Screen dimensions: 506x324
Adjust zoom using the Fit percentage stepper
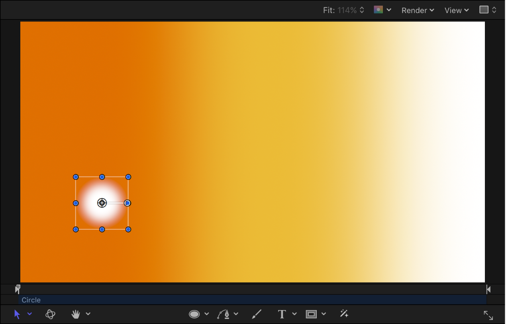tap(361, 10)
